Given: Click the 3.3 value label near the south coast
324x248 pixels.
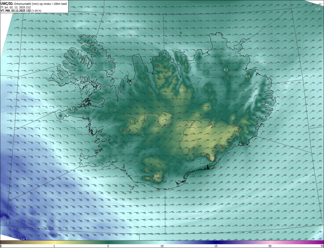Looking at the screenshot, I should click(156, 176).
